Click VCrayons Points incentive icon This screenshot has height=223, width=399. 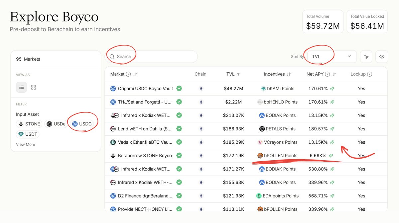coord(260,142)
